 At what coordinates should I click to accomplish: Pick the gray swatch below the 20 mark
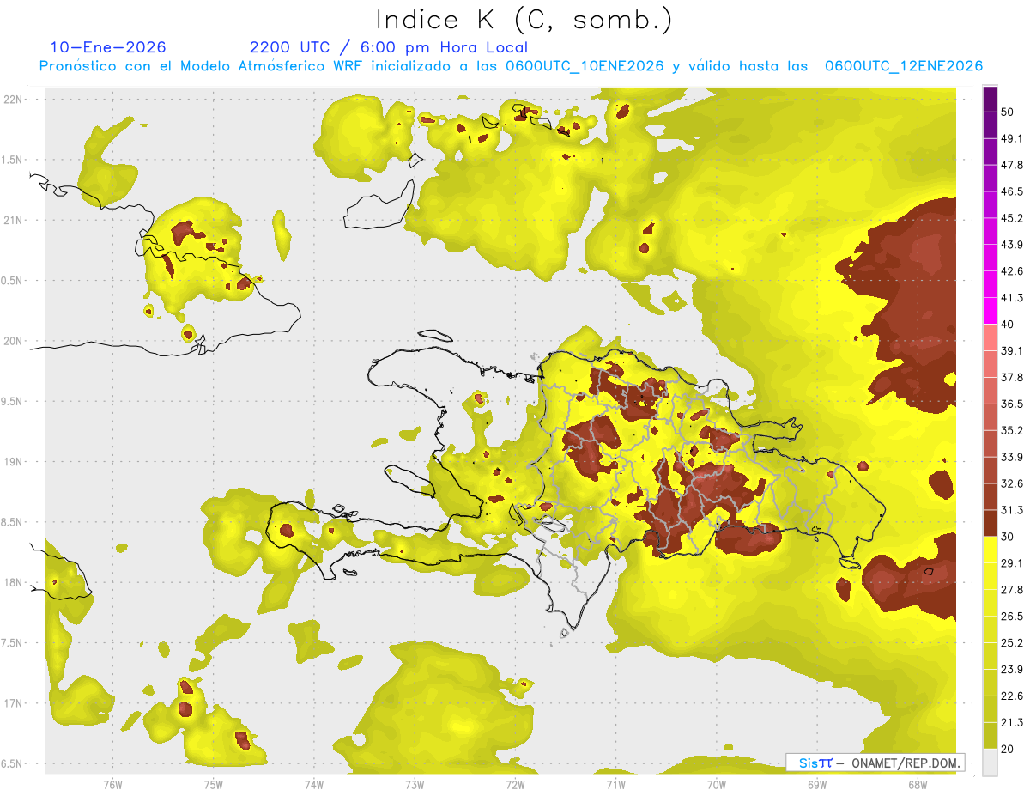coord(991,763)
